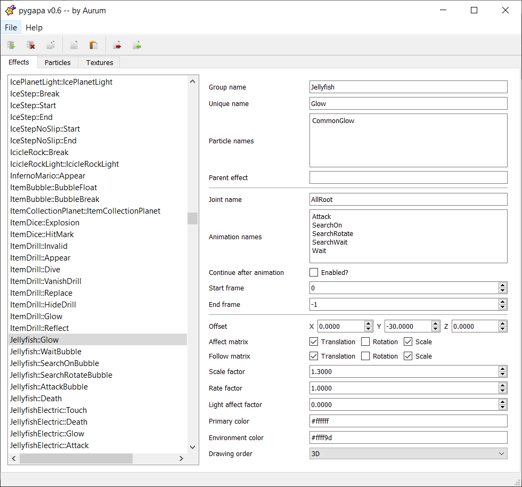The height and width of the screenshot is (487, 522).
Task: Click the Copy blank-page toolbar icon
Action: click(74, 45)
